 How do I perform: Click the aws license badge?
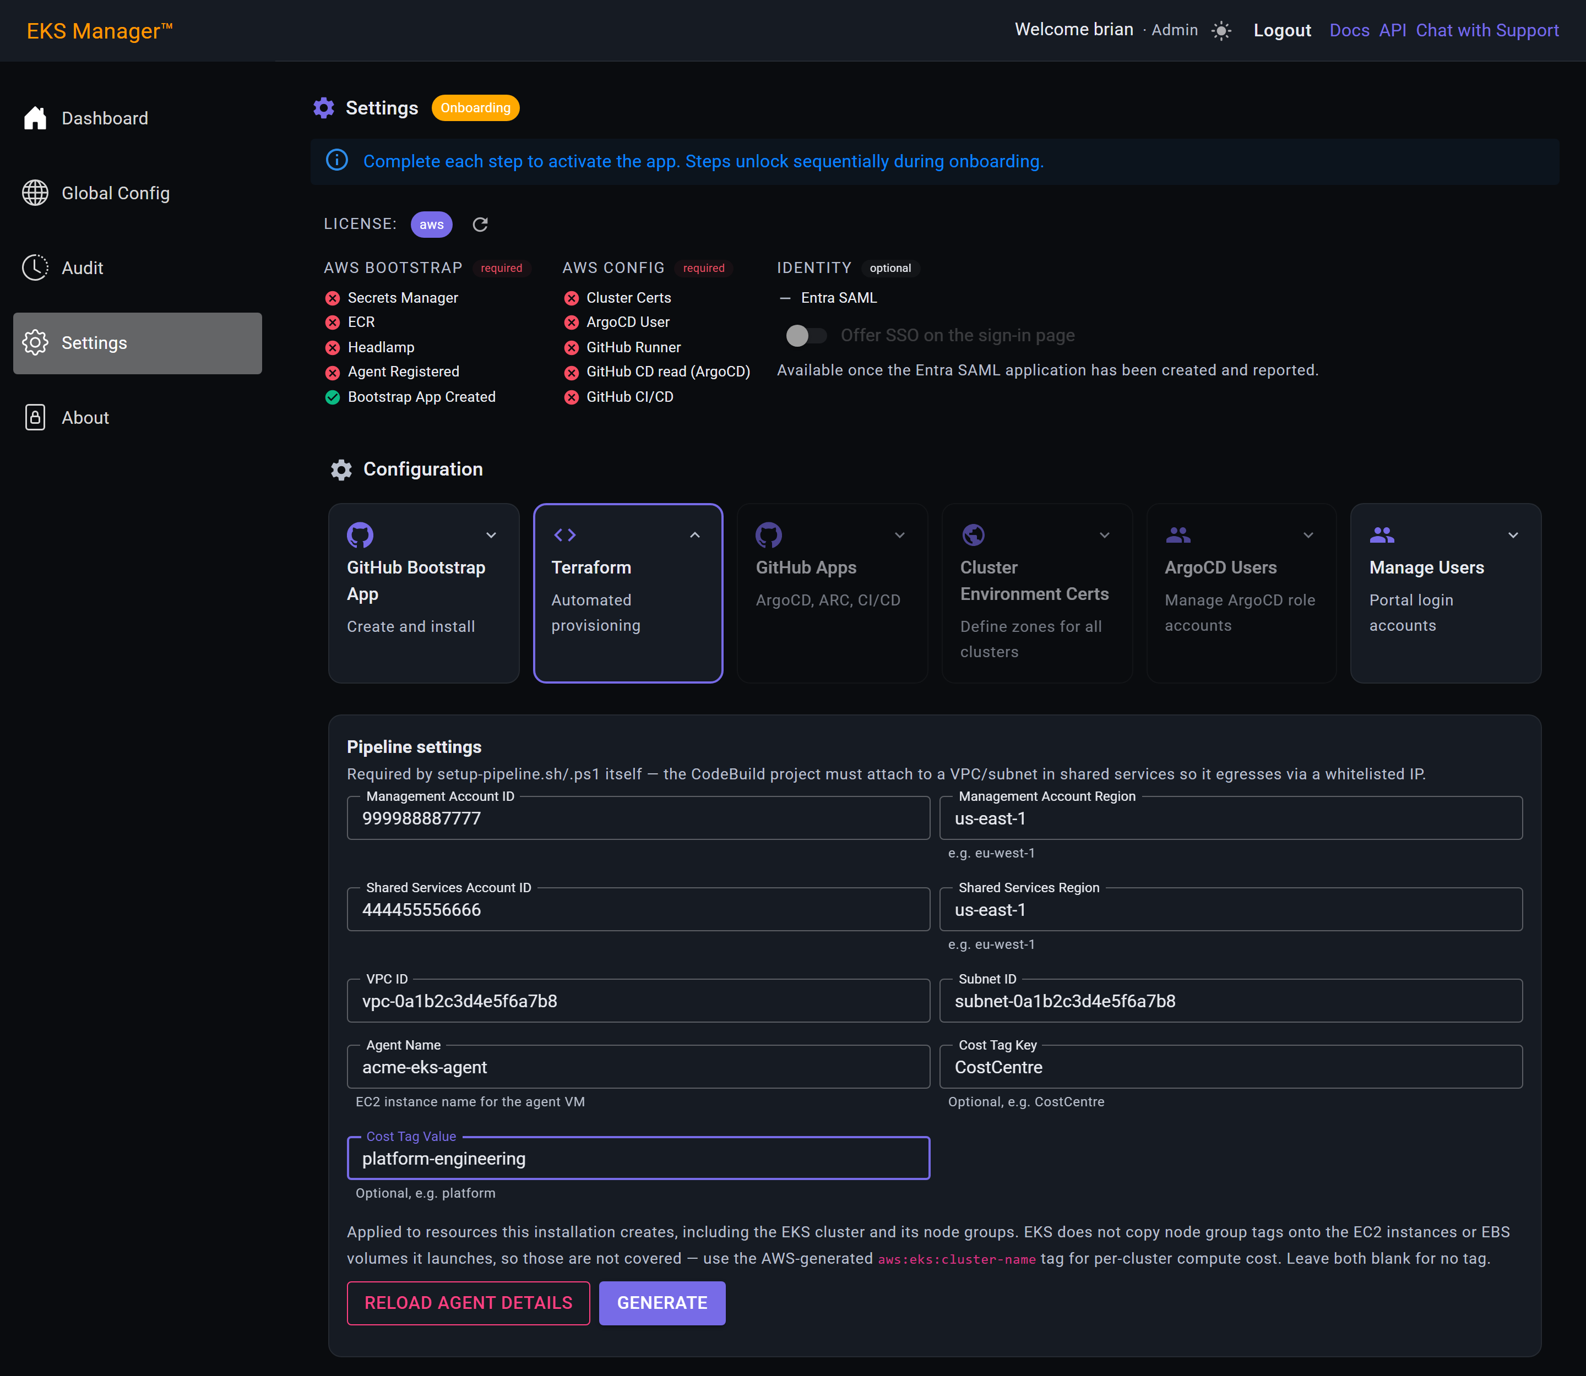click(x=431, y=224)
